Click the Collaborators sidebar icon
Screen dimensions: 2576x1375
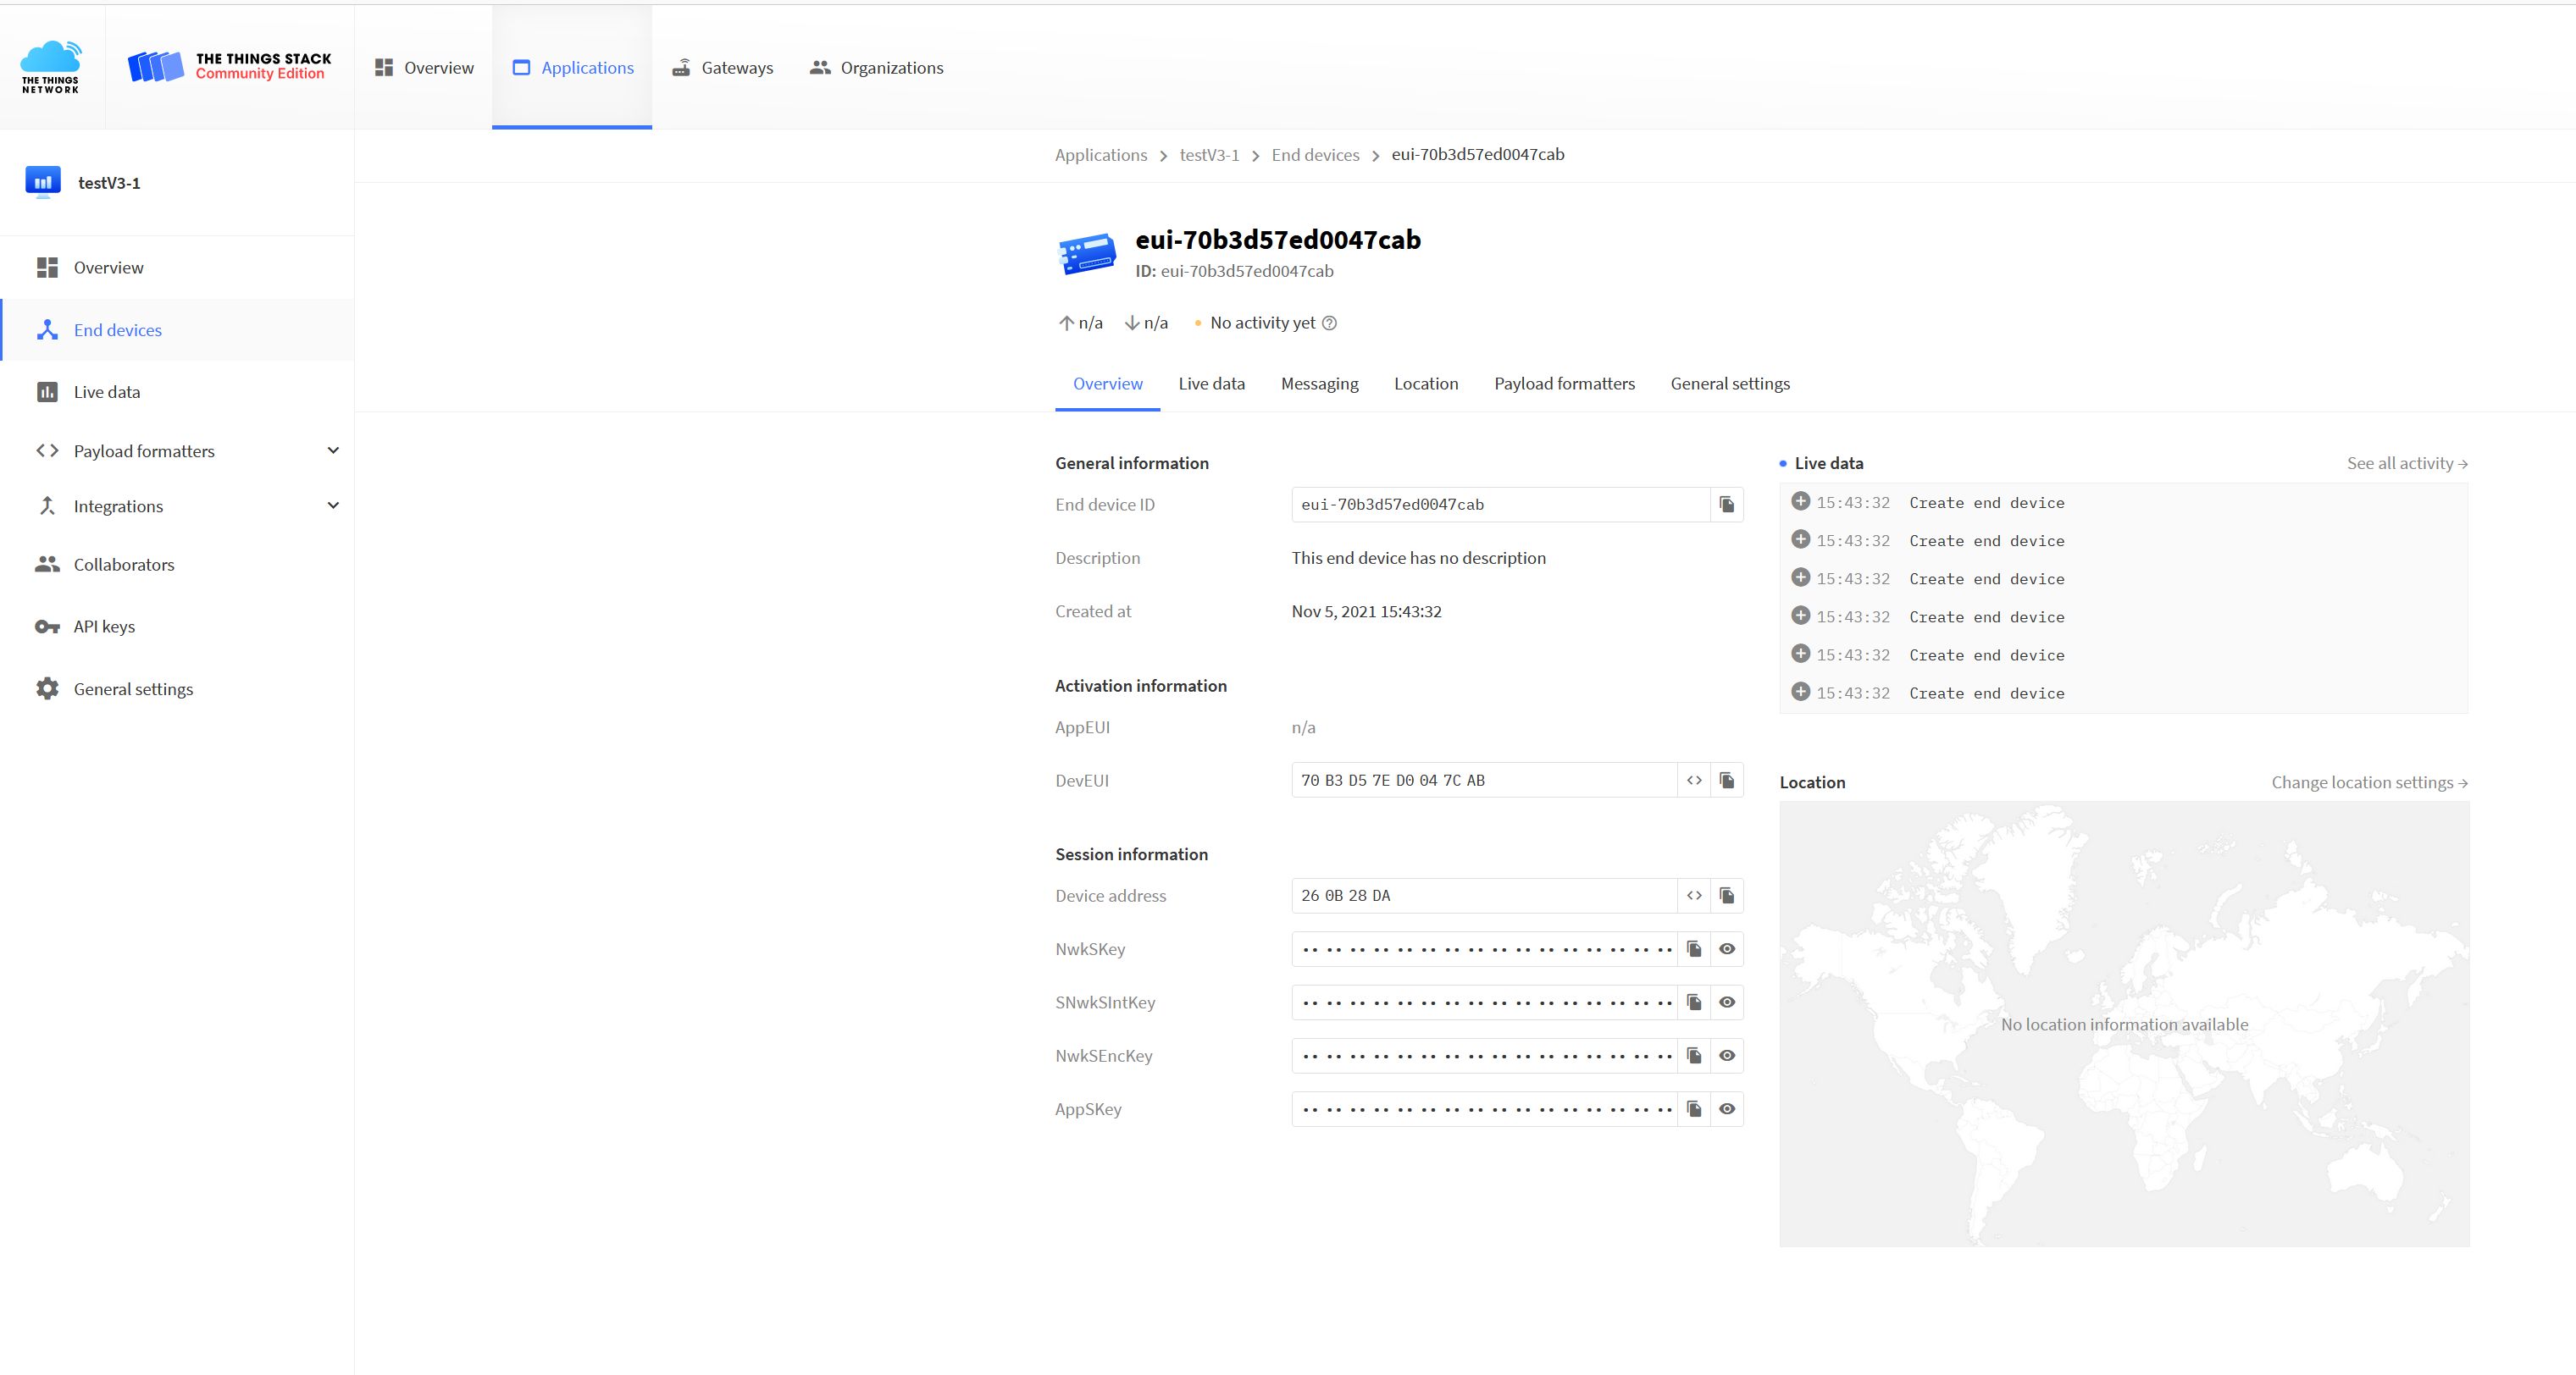tap(46, 564)
